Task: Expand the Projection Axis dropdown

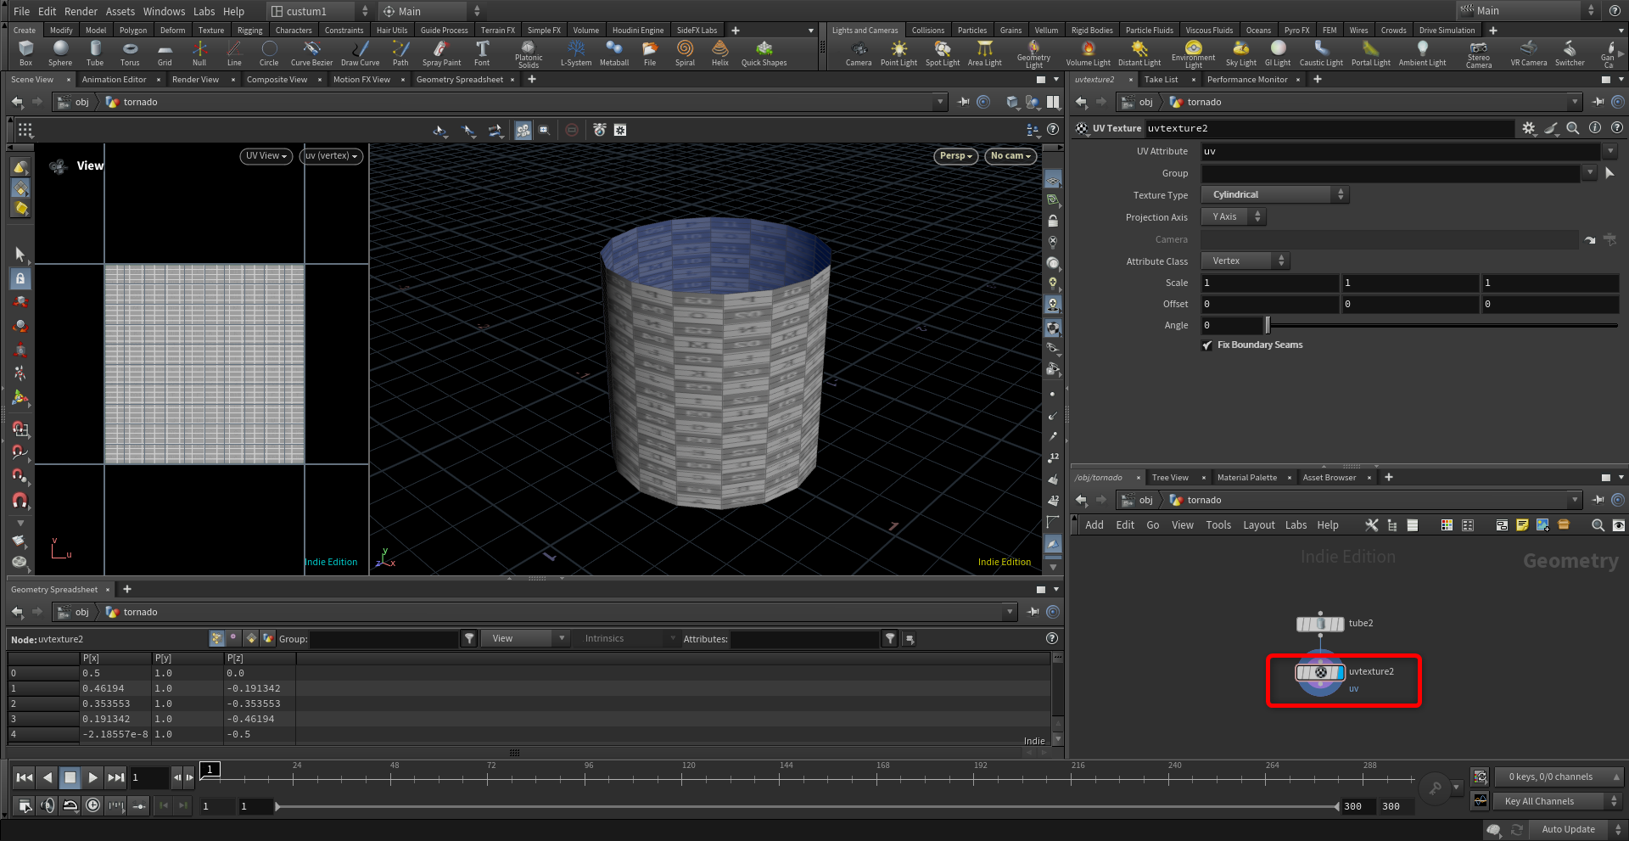Action: click(1234, 217)
